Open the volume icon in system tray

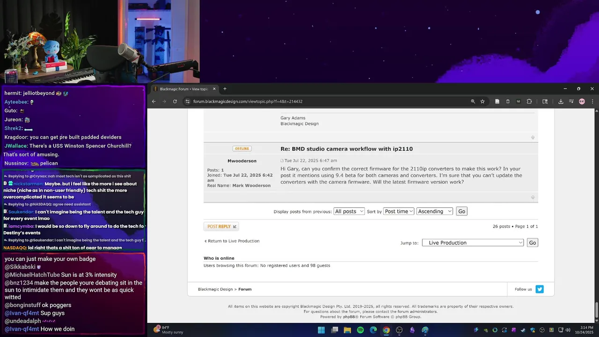568,330
